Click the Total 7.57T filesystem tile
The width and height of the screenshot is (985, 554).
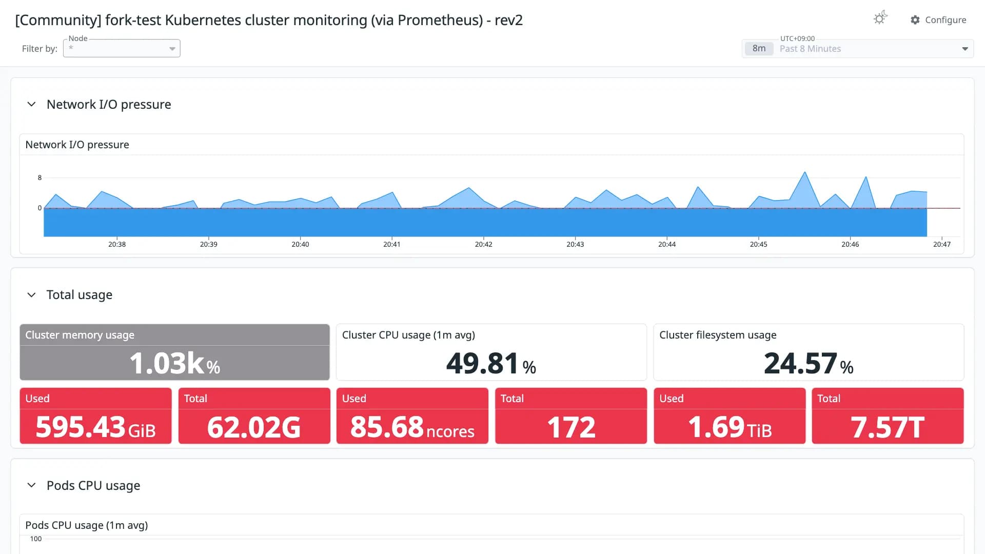pyautogui.click(x=888, y=416)
